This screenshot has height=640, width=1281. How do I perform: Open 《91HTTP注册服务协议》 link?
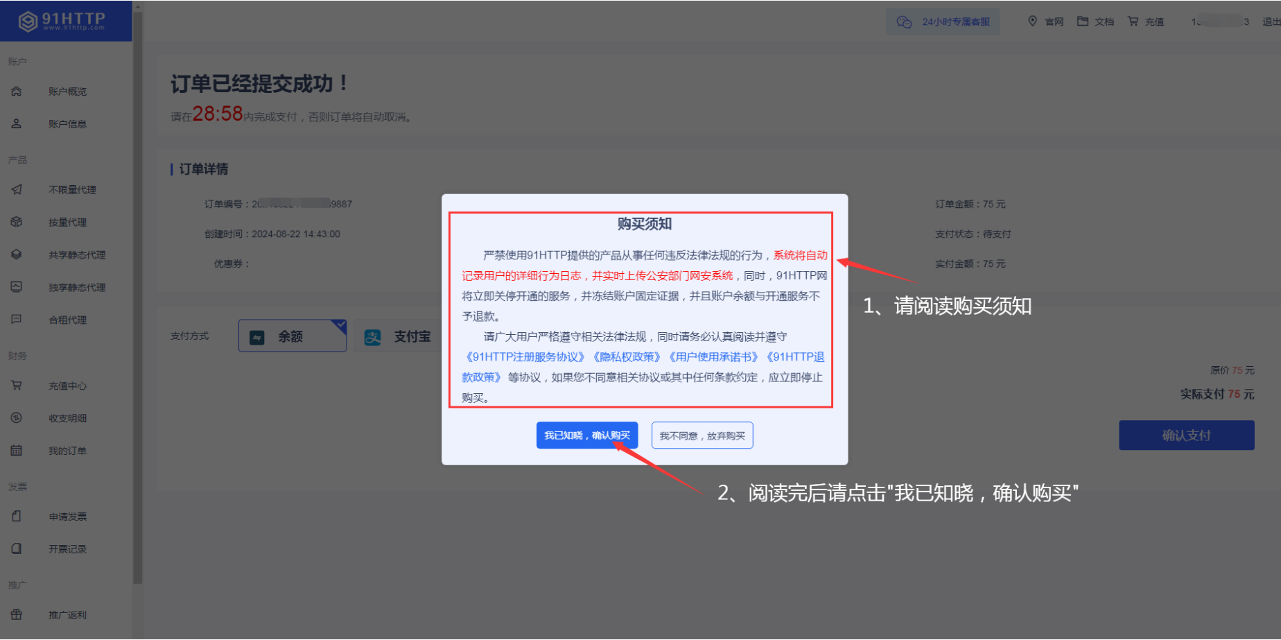tap(525, 357)
